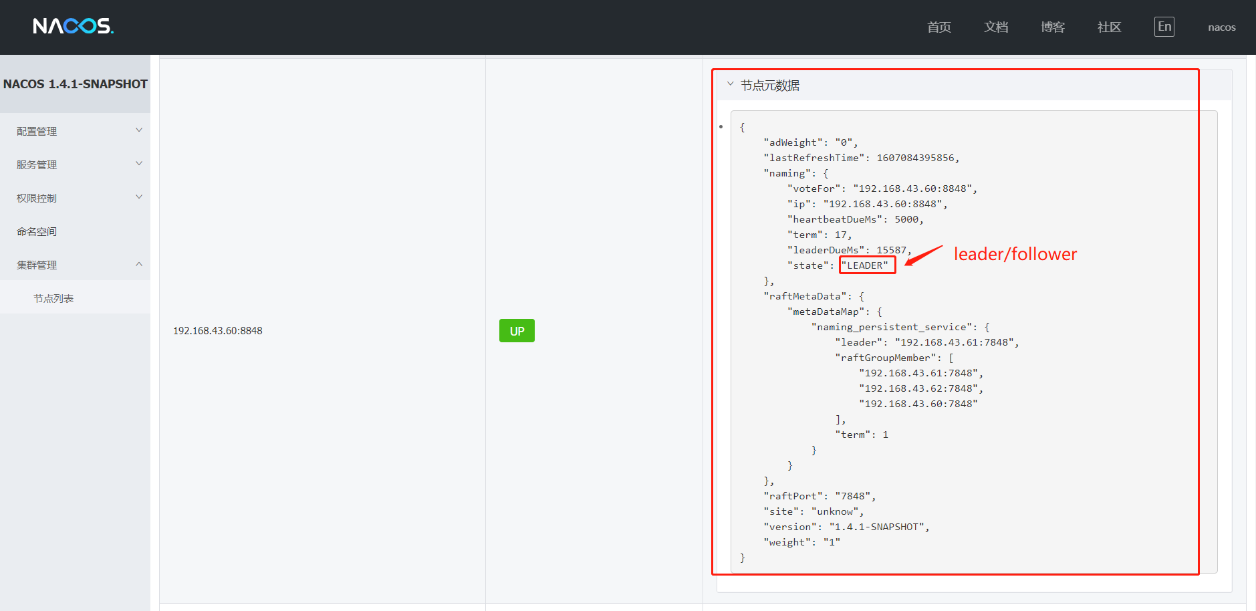Click the "heartbeatDueMs": 5000 line
1256x611 pixels.
(856, 219)
